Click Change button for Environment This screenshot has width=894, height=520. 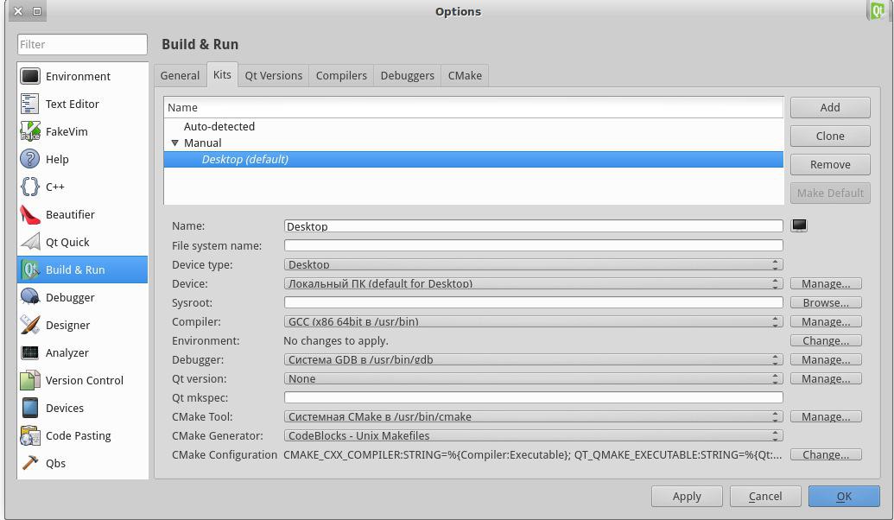(x=826, y=340)
